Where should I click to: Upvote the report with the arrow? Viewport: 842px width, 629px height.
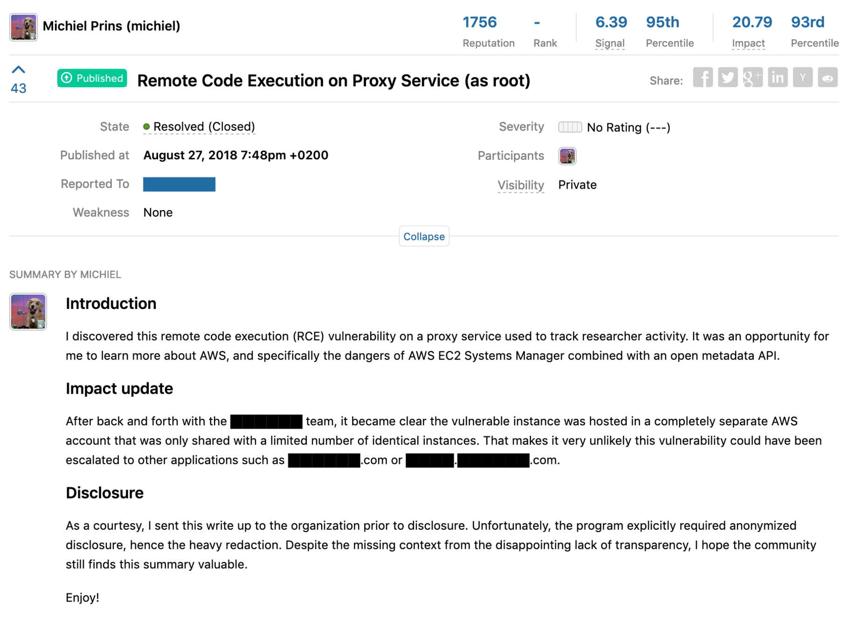pyautogui.click(x=18, y=70)
